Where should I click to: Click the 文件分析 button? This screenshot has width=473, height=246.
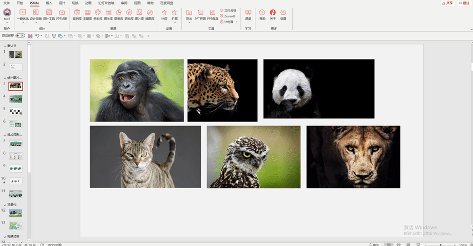click(x=228, y=10)
